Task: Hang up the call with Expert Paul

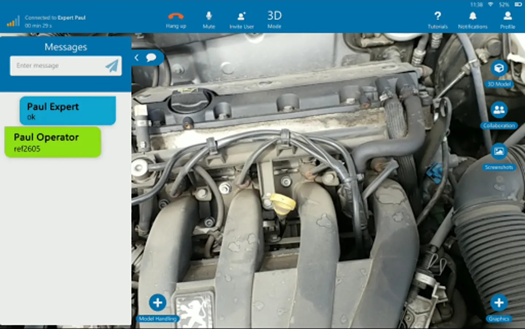Action: [x=176, y=20]
